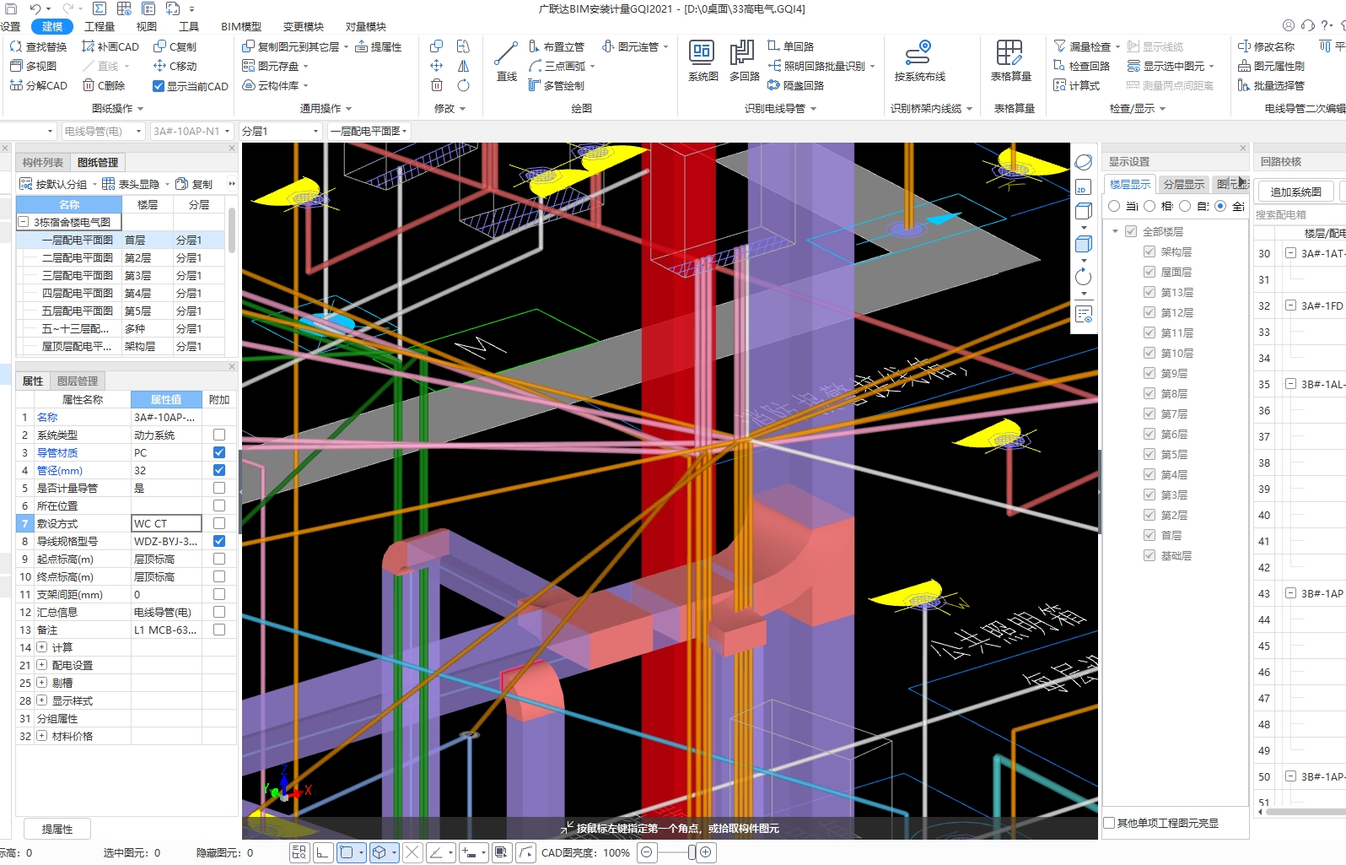Open the 工程量 ribbon tab
The height and width of the screenshot is (865, 1346).
tap(99, 26)
